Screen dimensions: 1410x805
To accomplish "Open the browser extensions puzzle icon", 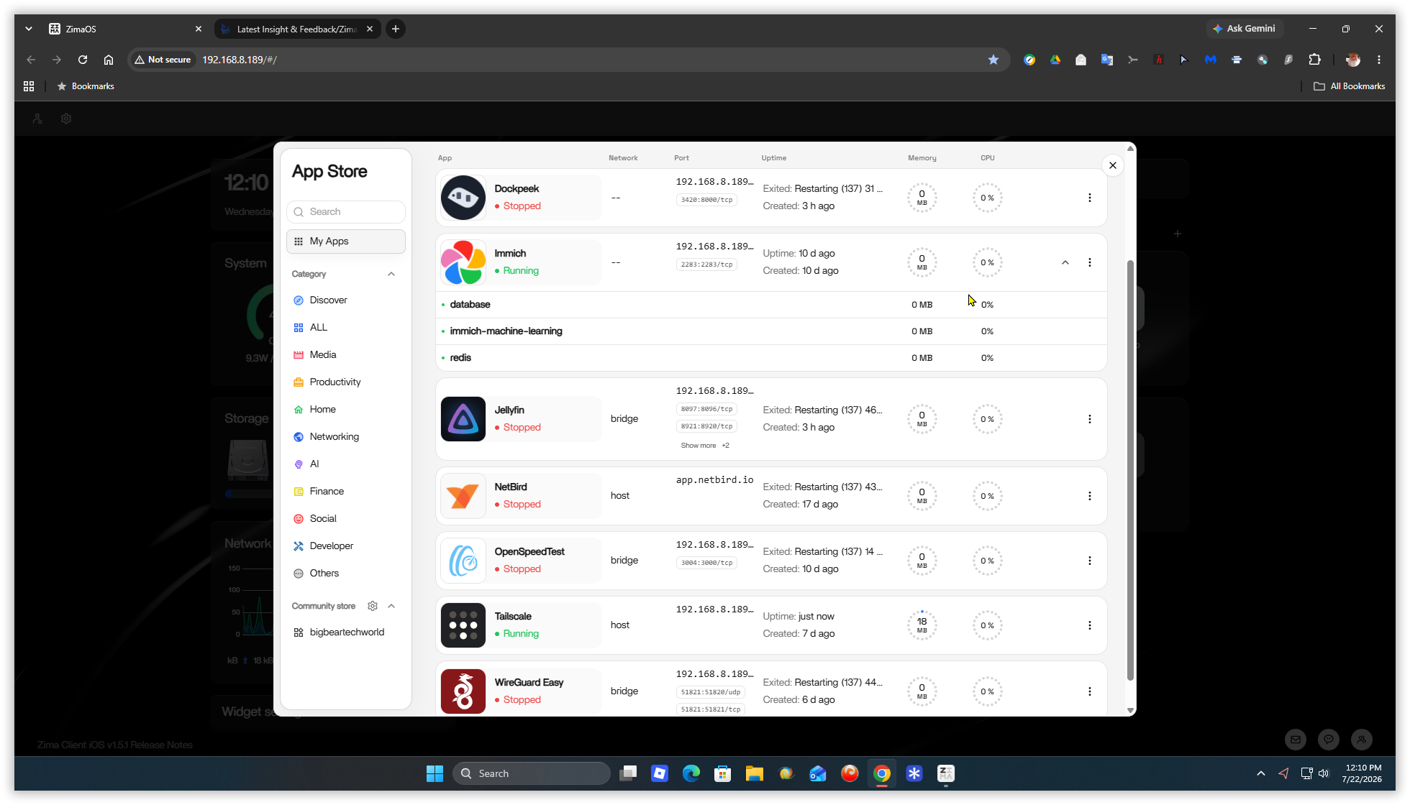I will pyautogui.click(x=1314, y=60).
